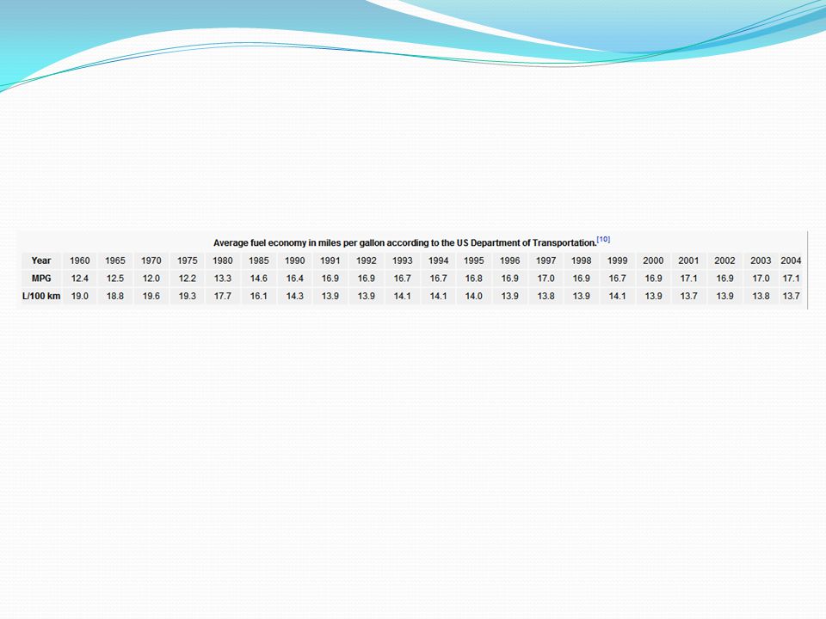Image resolution: width=826 pixels, height=619 pixels.
Task: Click the 1990 year cell
Action: coord(294,260)
